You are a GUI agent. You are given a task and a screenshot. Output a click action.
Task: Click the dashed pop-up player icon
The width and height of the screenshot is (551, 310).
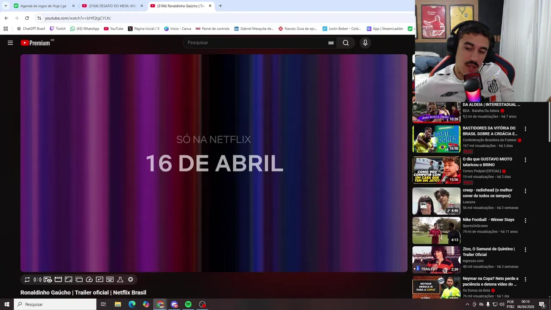pos(79,279)
